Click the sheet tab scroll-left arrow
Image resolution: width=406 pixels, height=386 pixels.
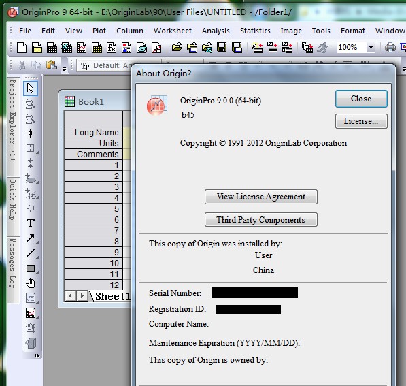tap(71, 295)
